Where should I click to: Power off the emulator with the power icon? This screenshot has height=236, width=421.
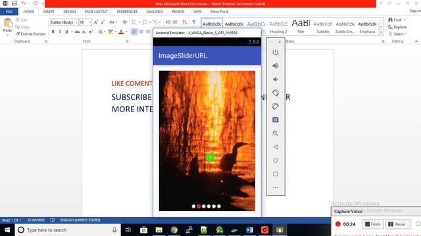[275, 52]
